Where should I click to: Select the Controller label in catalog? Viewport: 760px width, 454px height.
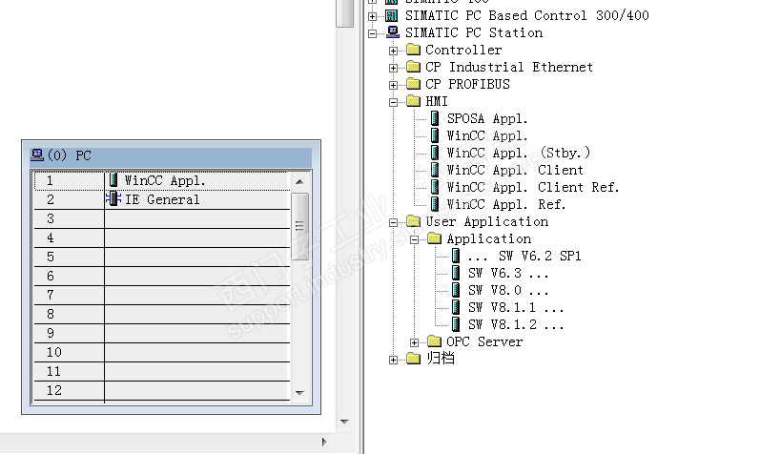(463, 50)
